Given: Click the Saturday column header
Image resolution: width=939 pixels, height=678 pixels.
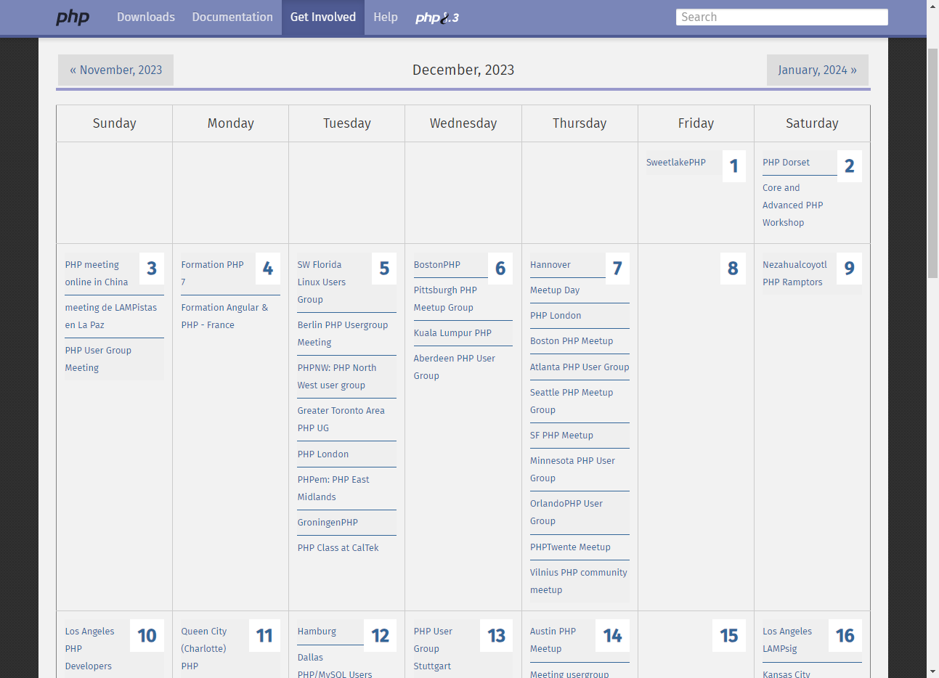Looking at the screenshot, I should click(x=812, y=123).
